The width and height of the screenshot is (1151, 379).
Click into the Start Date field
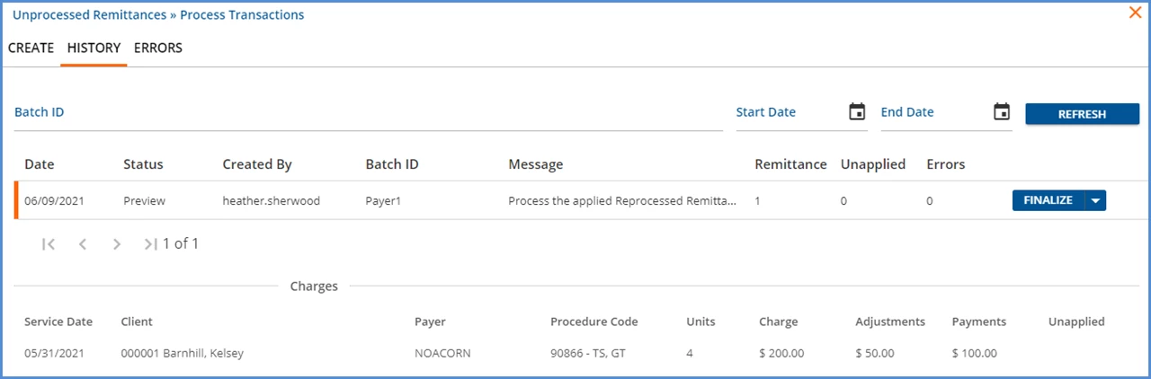pyautogui.click(x=790, y=113)
